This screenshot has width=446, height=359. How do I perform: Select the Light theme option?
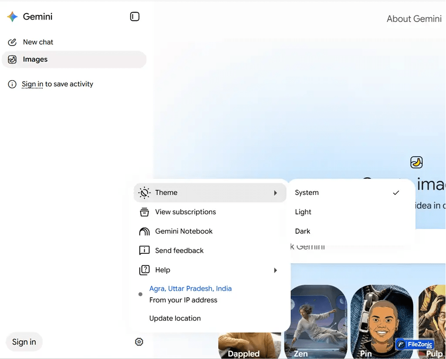tap(347, 212)
